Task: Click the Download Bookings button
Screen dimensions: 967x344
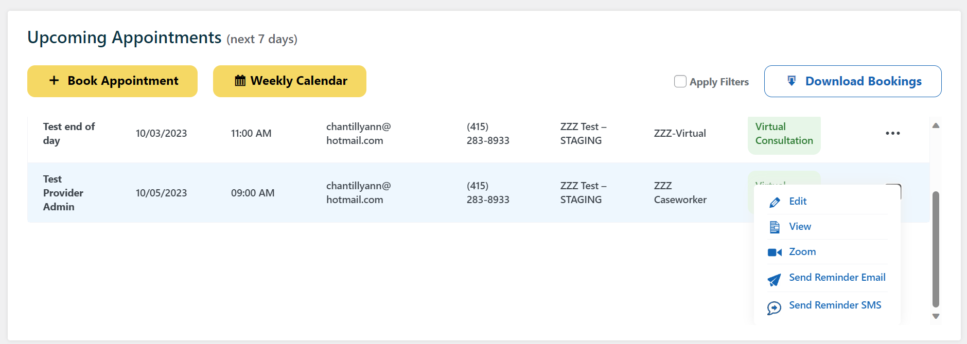Action: [853, 81]
